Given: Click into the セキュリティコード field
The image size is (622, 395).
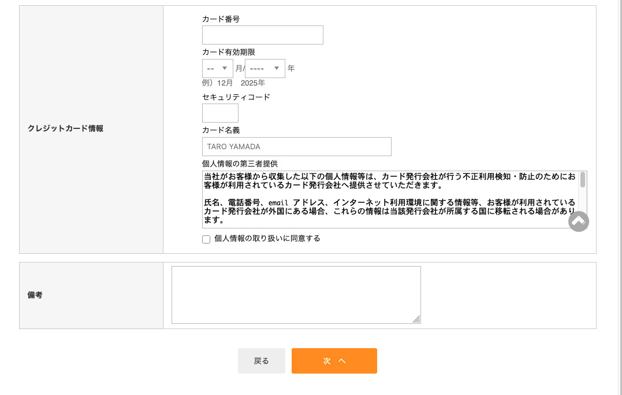Looking at the screenshot, I should [x=220, y=113].
